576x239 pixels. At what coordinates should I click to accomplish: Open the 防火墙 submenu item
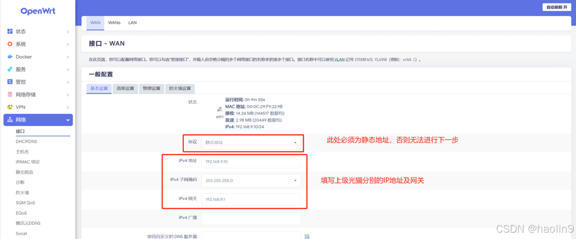[x=22, y=192]
